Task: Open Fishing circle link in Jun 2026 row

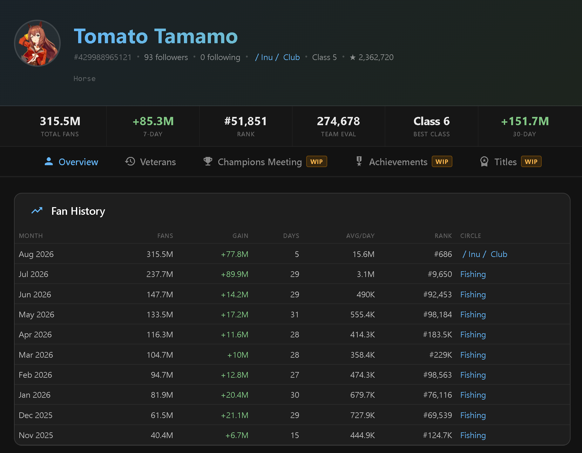Action: (473, 294)
